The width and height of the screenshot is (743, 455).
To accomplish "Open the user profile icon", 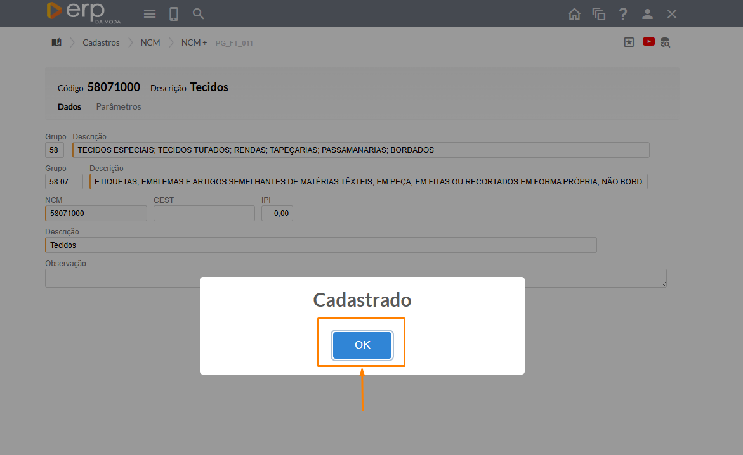I will [x=647, y=14].
